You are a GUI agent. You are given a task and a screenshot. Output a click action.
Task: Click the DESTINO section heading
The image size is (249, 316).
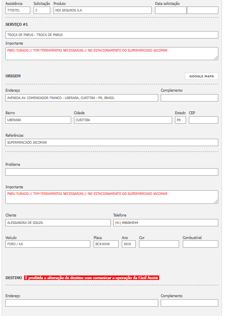13,278
